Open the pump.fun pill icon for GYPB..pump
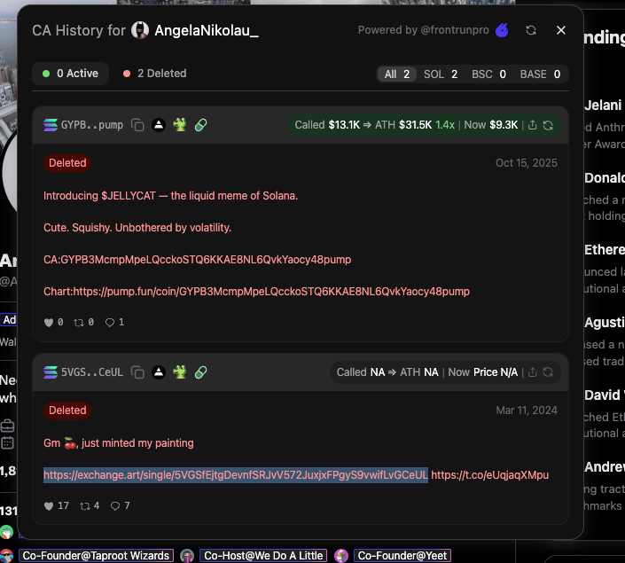The image size is (625, 563). coord(201,125)
